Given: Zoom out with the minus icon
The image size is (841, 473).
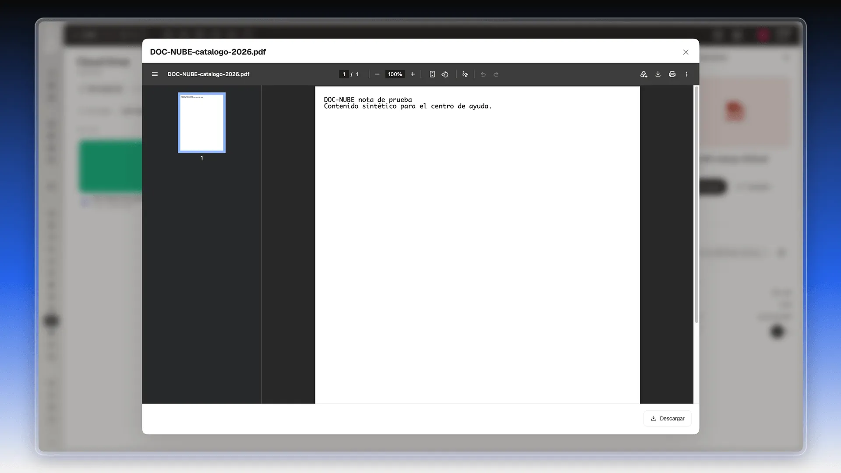Looking at the screenshot, I should tap(377, 74).
